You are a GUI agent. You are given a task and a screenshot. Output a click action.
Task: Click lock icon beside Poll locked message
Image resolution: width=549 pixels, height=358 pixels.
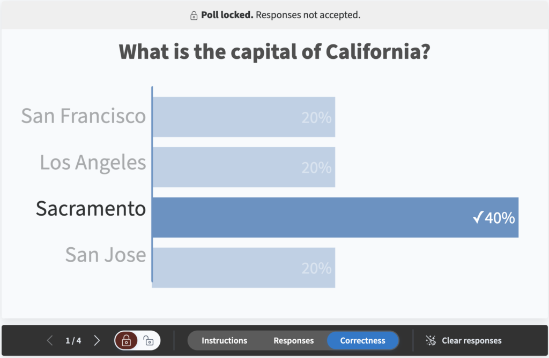pos(194,16)
